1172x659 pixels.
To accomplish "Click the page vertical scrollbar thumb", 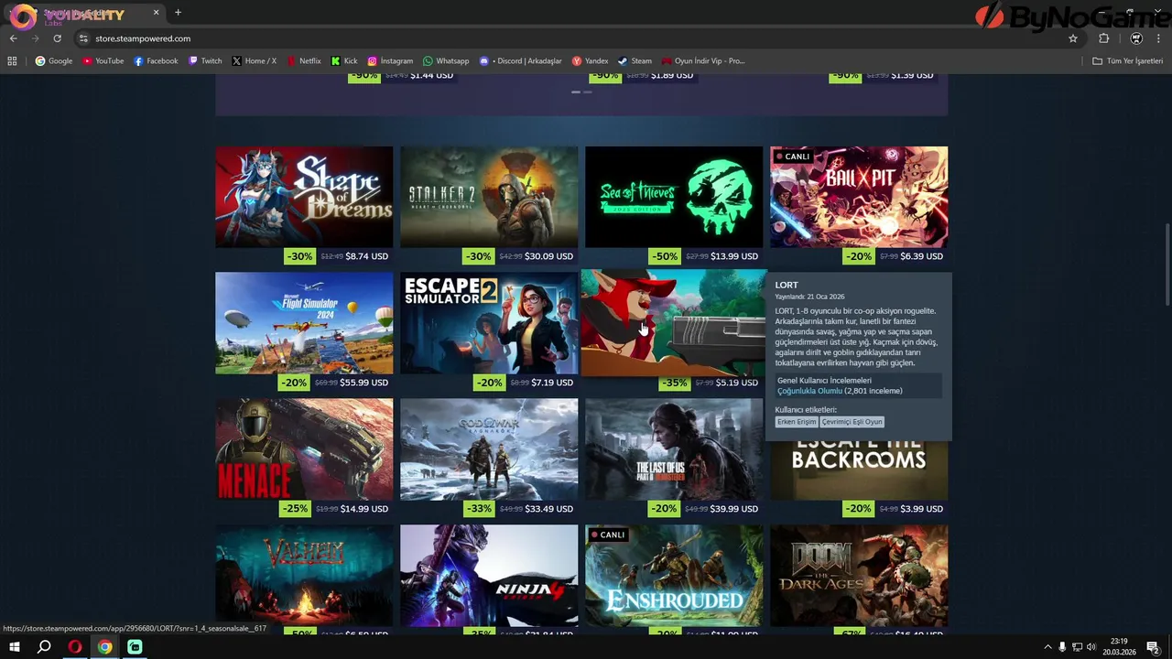I will [1167, 265].
